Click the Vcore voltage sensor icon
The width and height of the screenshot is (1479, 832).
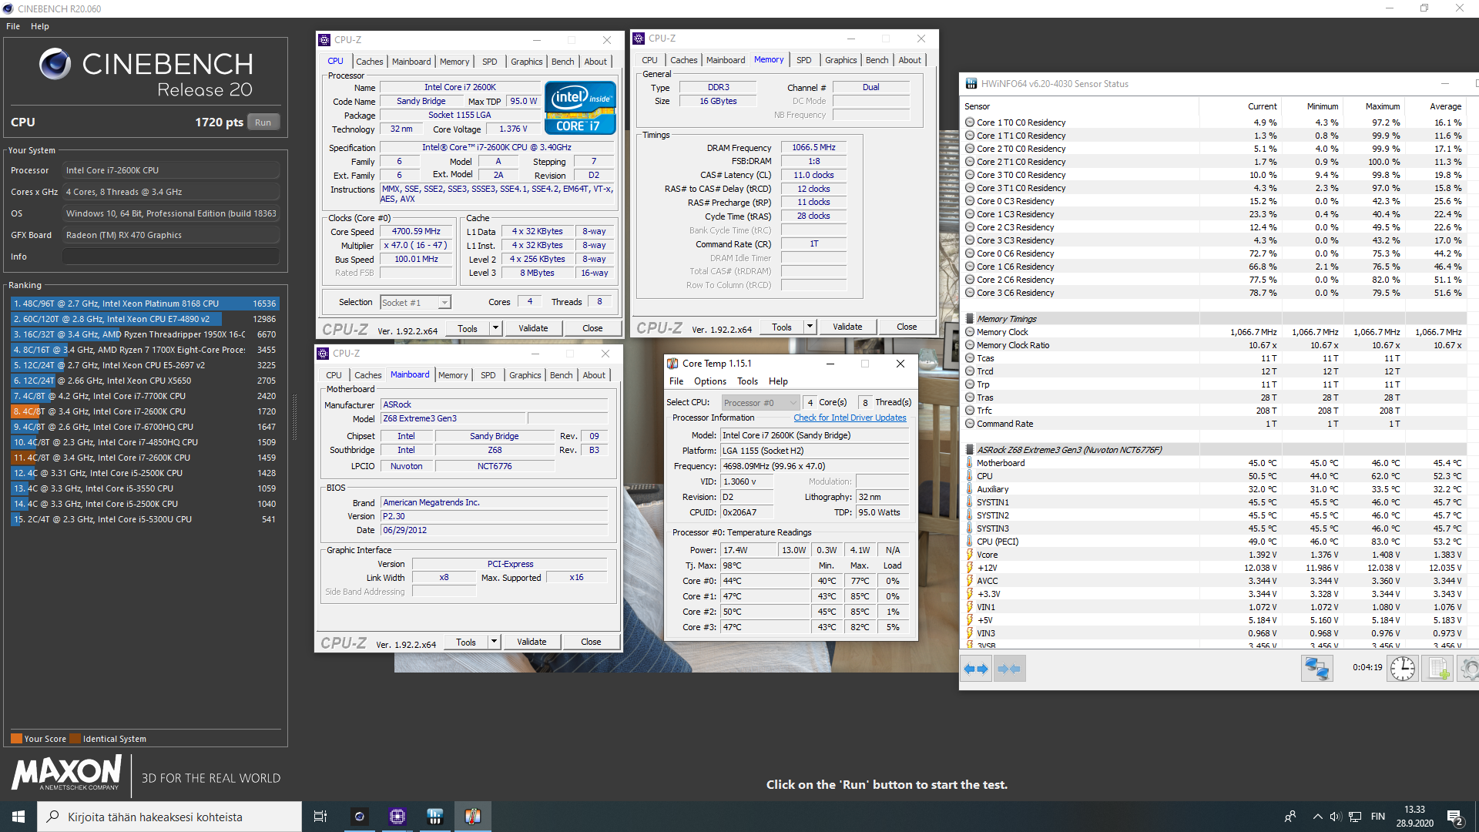pos(970,555)
